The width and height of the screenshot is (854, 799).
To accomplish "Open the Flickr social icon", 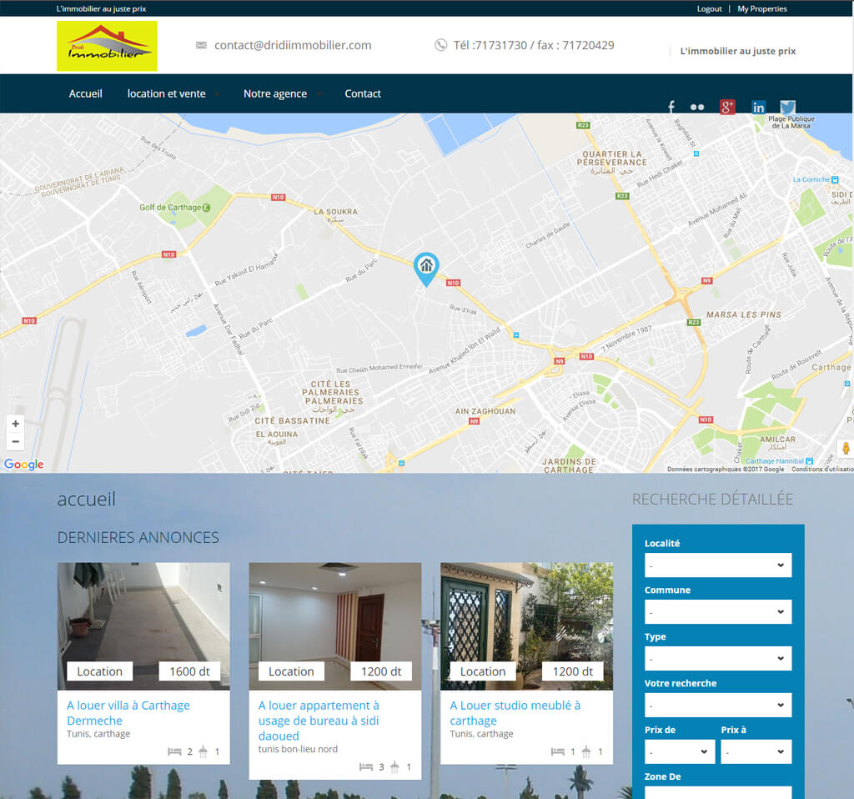I will [697, 107].
